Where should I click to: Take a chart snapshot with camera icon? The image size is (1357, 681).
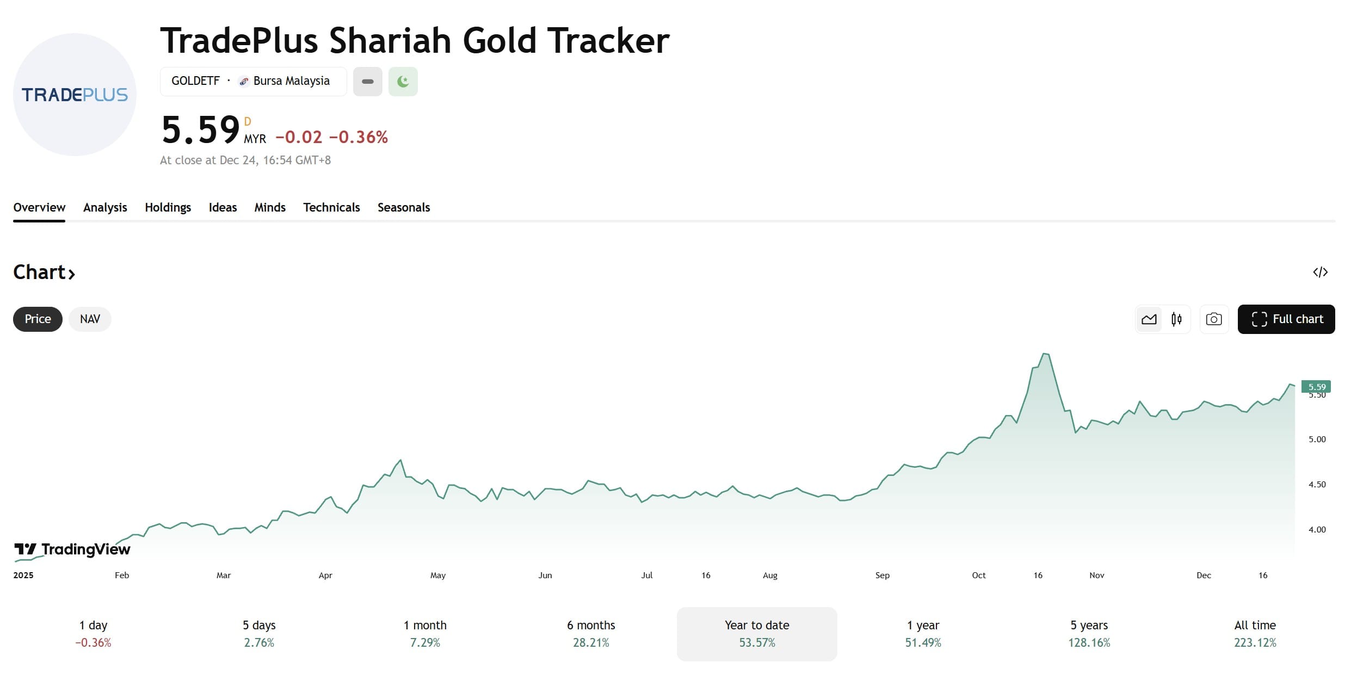(1214, 319)
